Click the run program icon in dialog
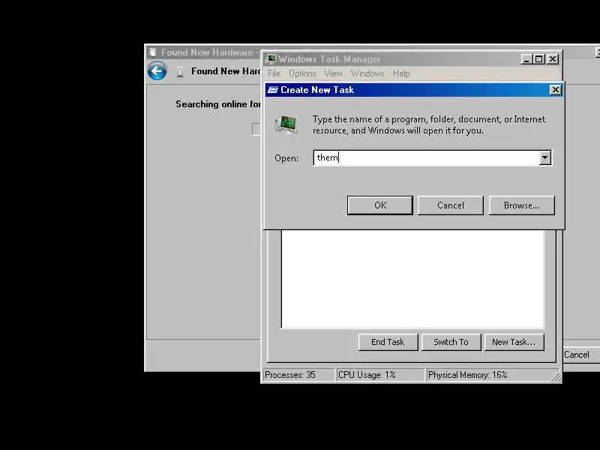 [x=286, y=124]
